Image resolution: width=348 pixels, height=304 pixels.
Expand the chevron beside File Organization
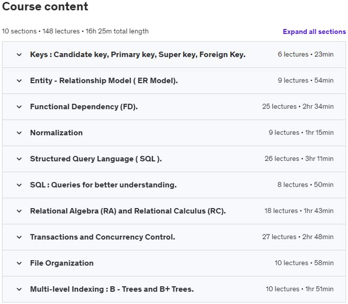(19, 263)
